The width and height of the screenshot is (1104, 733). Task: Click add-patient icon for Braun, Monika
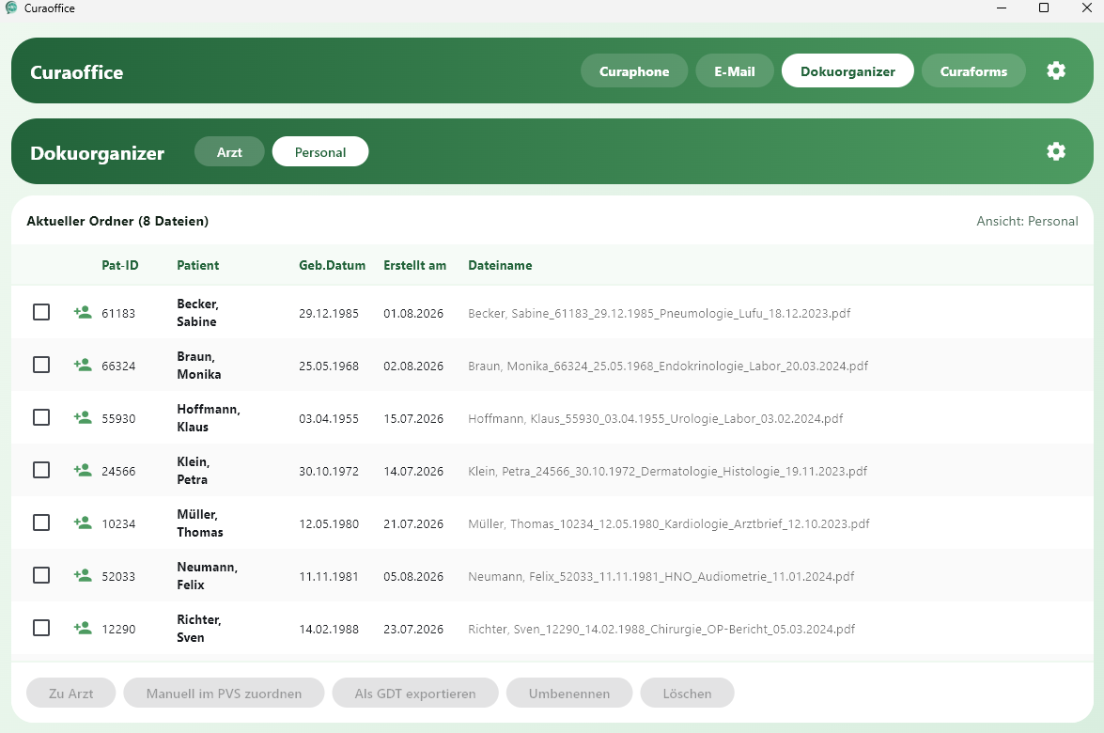pos(83,365)
